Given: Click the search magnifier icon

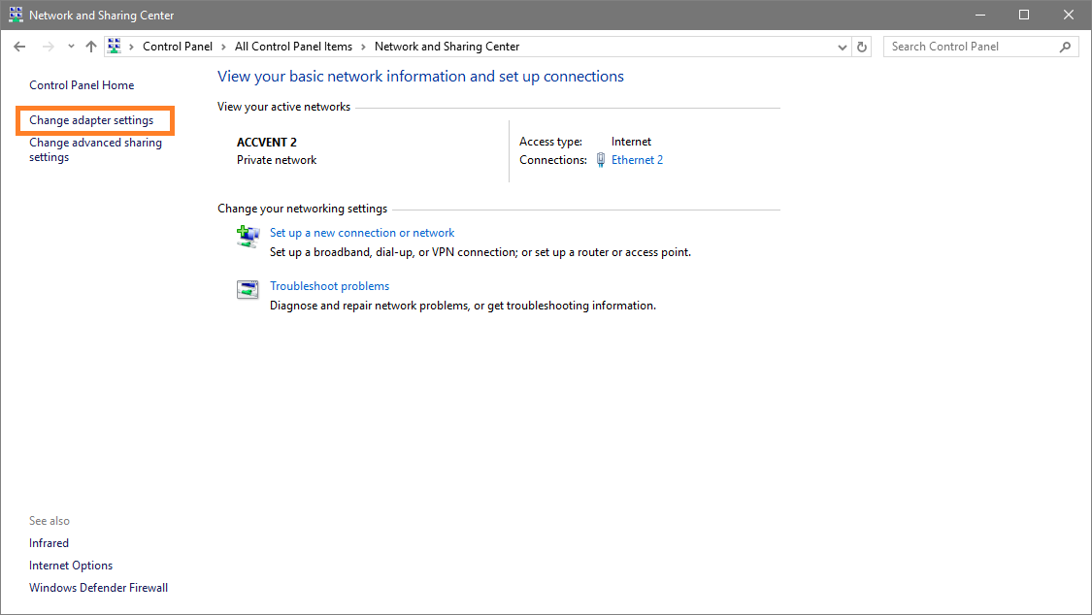Looking at the screenshot, I should (1065, 47).
